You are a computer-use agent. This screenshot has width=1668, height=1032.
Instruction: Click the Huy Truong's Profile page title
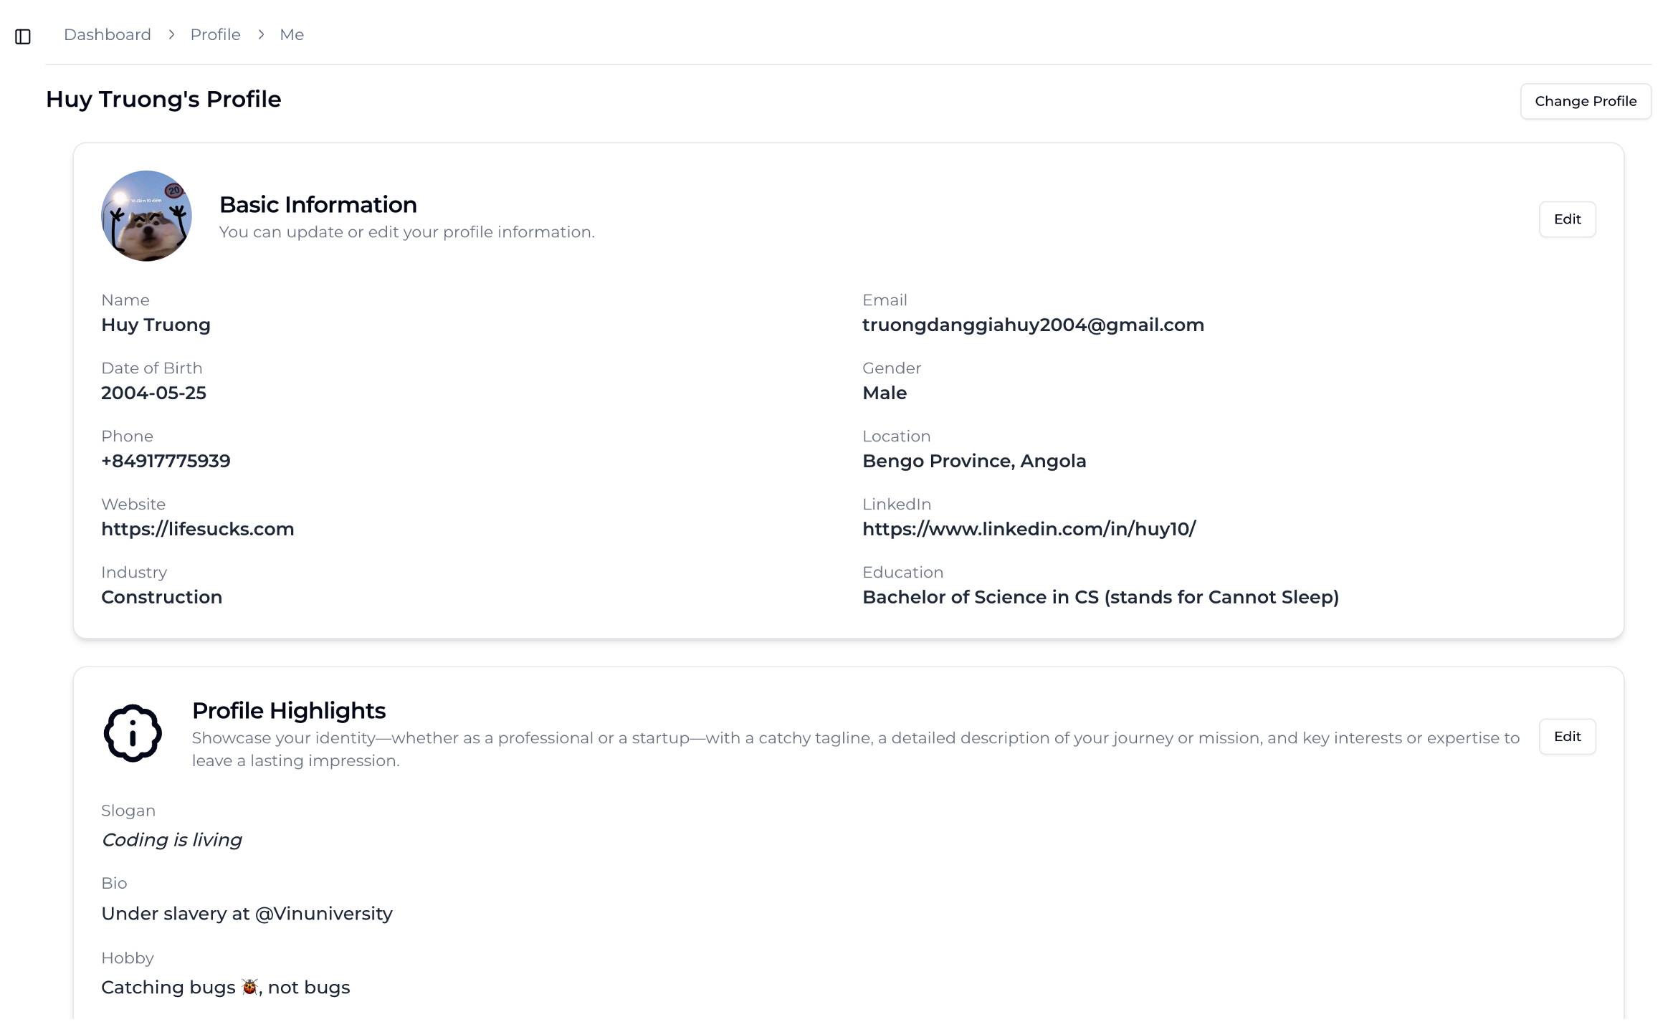(163, 100)
